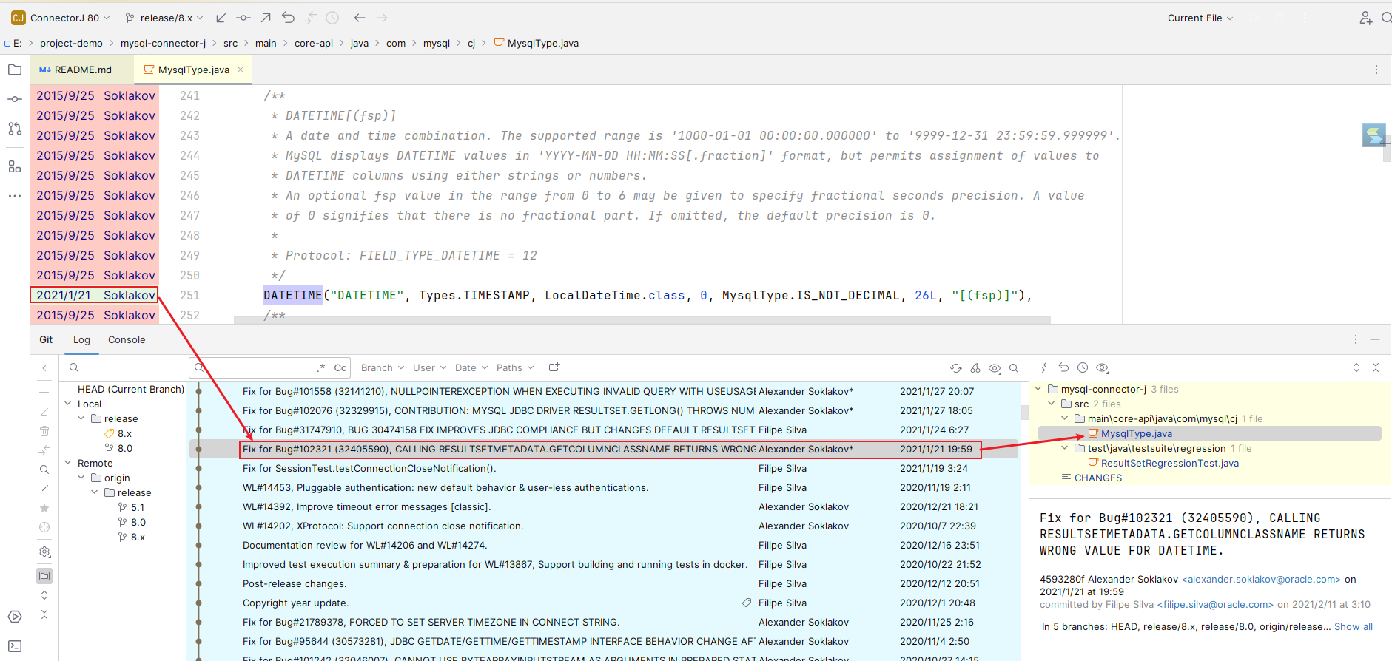Click the Show all branches link

point(1354,626)
